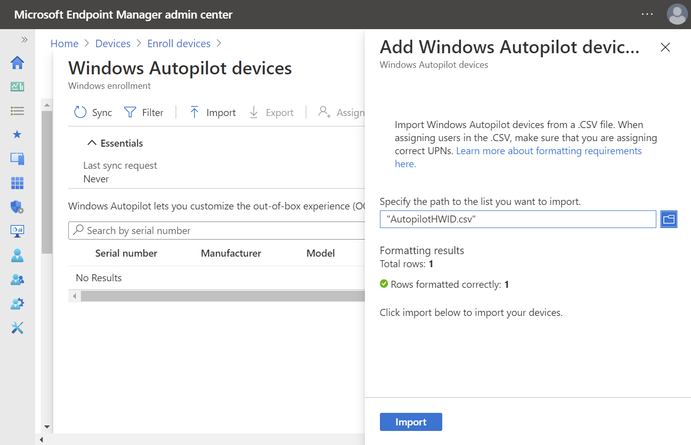Click the Home icon in the sidebar
This screenshot has height=445, width=691.
click(x=17, y=63)
